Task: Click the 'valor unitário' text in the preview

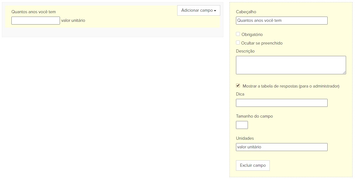Action: point(73,20)
